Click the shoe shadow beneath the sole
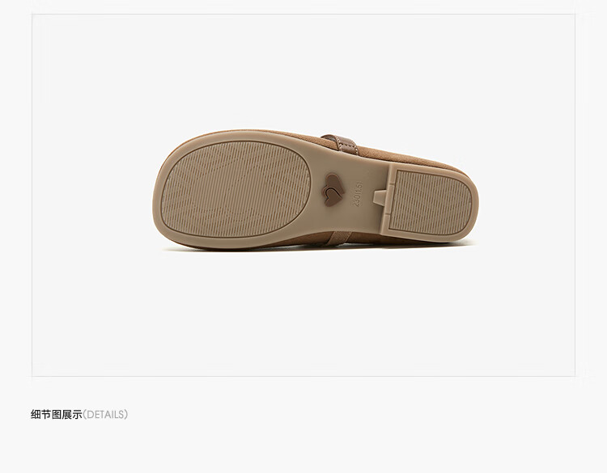 pyautogui.click(x=317, y=247)
